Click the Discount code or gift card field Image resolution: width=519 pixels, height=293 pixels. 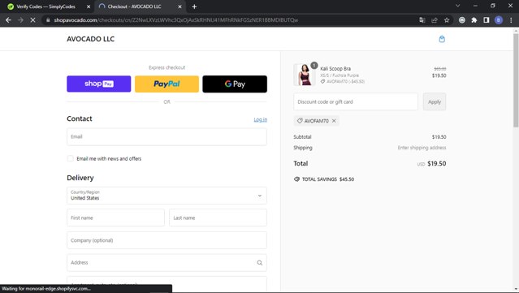tap(356, 101)
